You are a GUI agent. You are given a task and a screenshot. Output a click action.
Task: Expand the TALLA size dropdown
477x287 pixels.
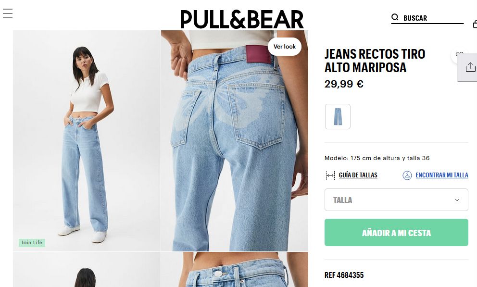396,200
